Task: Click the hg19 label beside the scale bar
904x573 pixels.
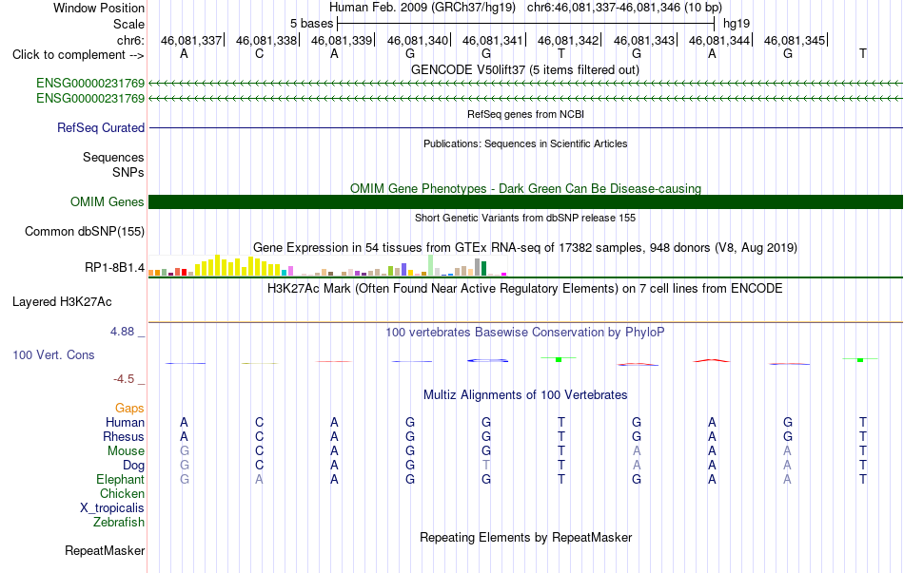Action: 737,24
